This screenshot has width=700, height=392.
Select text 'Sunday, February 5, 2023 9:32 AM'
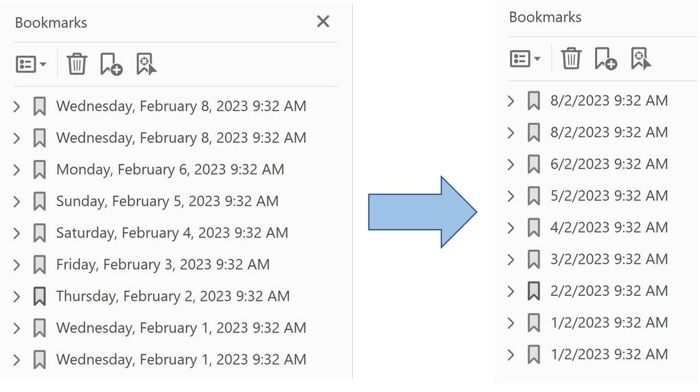(x=167, y=201)
